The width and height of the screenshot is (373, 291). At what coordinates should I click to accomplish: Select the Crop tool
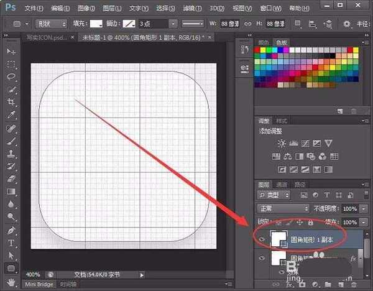tap(11, 101)
